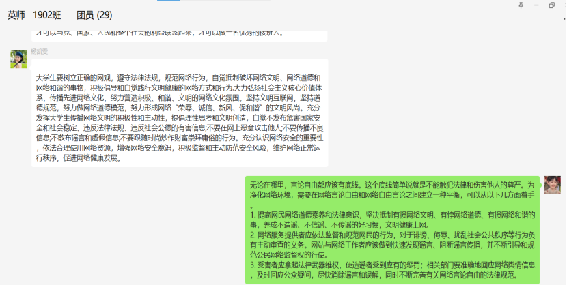Click the sender name 杨凯雯
567x285 pixels.
pos(39,52)
